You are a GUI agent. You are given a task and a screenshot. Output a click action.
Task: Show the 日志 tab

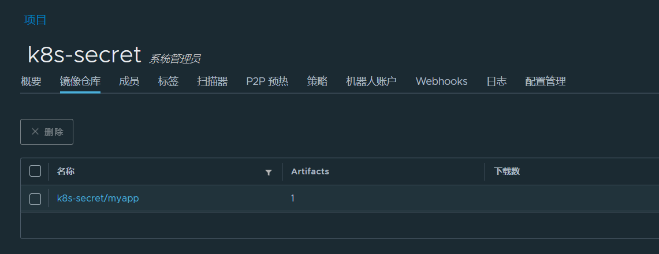496,81
